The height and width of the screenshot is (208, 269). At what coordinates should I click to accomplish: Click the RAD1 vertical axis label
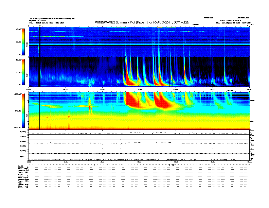[x=27, y=75]
